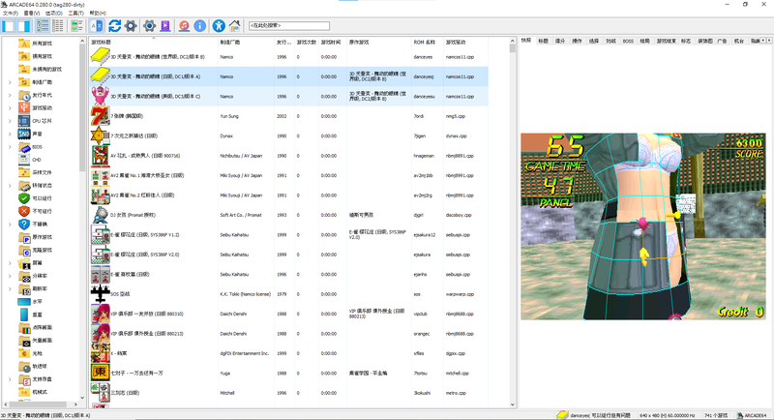Toggle the right screenshot panel button

[x=23, y=26]
